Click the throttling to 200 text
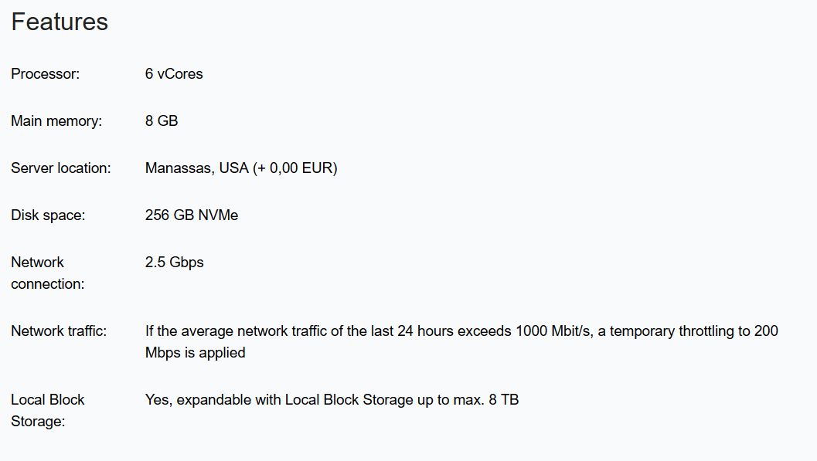817x461 pixels. point(728,331)
